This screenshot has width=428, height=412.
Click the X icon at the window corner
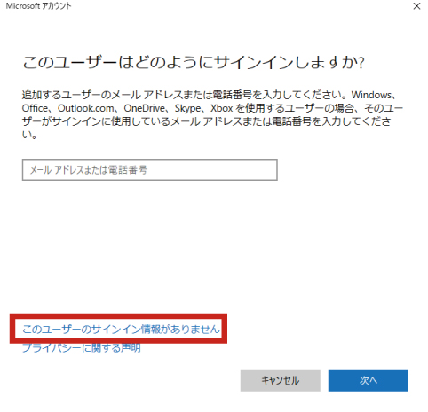pyautogui.click(x=416, y=6)
